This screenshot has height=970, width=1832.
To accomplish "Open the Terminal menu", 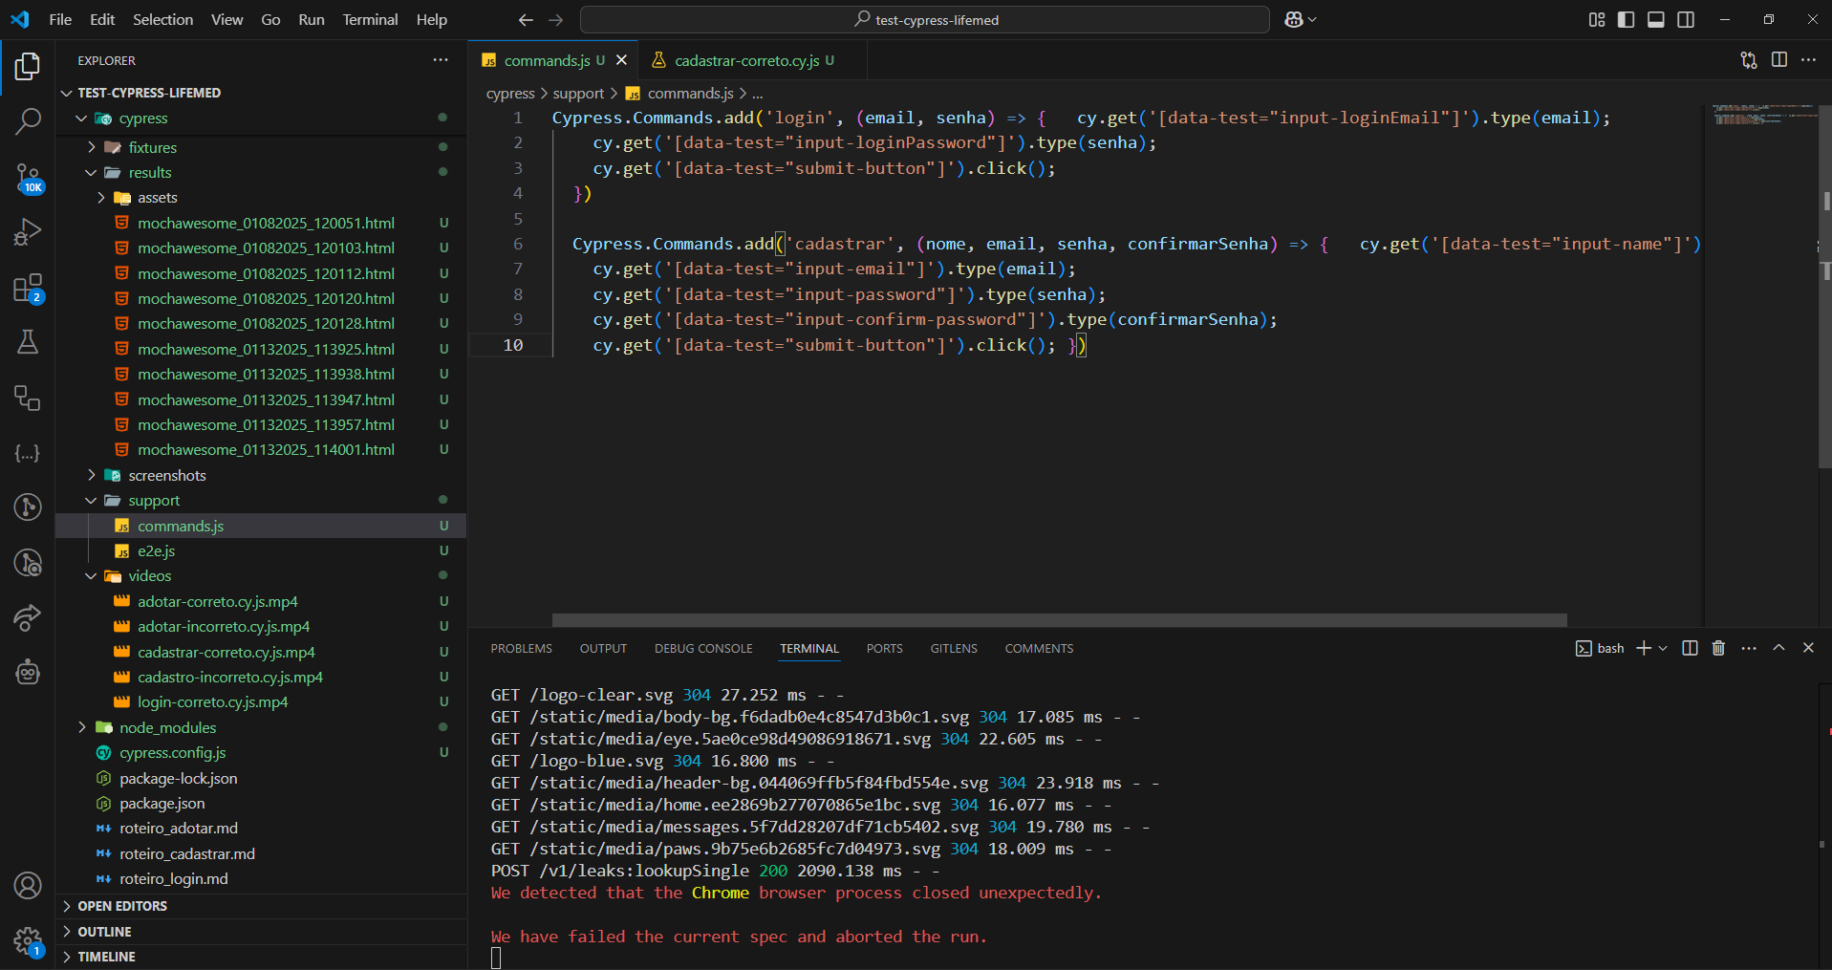I will coord(370,19).
